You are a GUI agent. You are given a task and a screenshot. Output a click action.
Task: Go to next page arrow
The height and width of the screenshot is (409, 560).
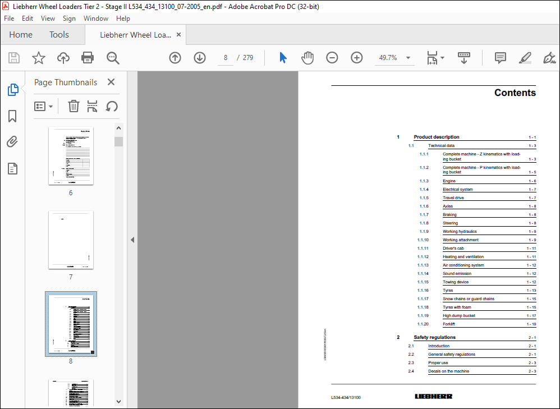pyautogui.click(x=200, y=58)
